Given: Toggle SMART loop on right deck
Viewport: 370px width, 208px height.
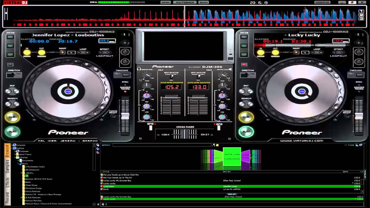Looking at the screenshot, I should click(x=296, y=52).
